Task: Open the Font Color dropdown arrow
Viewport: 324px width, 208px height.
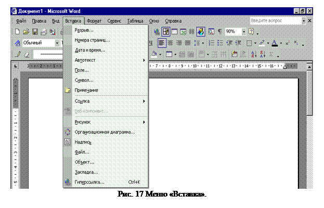Action: click(x=281, y=43)
